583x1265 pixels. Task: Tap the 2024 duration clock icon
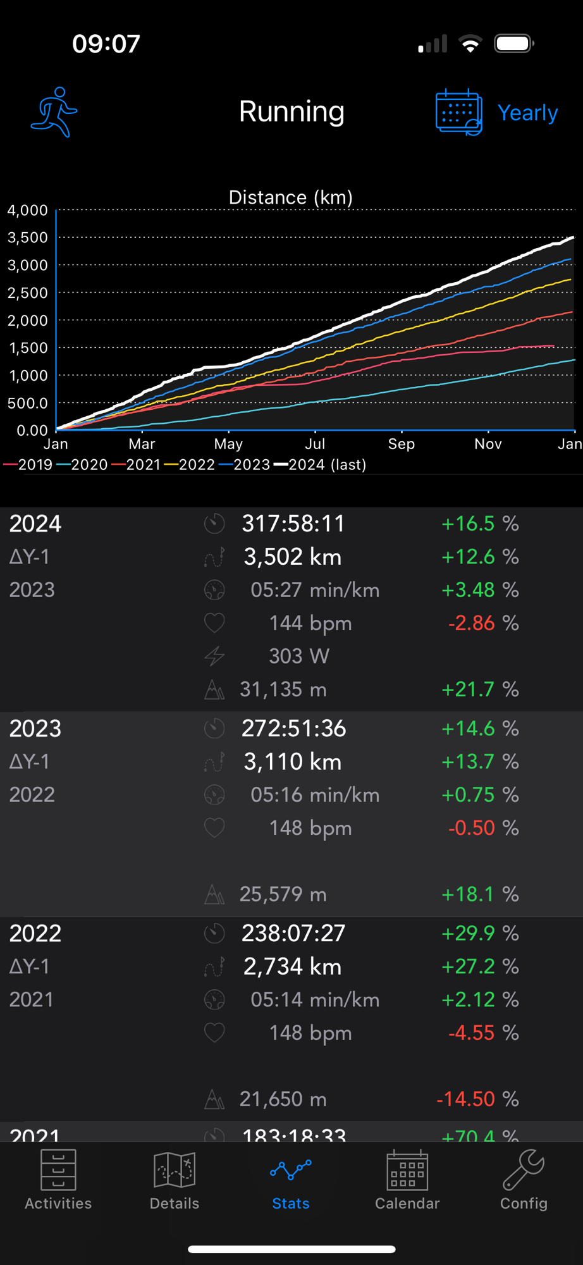click(214, 524)
